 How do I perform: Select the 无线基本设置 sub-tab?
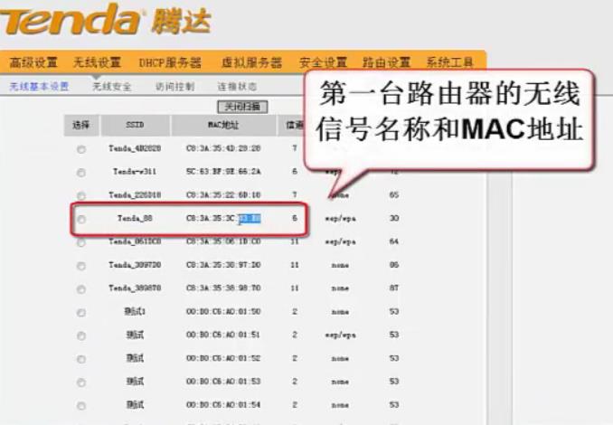tap(39, 87)
